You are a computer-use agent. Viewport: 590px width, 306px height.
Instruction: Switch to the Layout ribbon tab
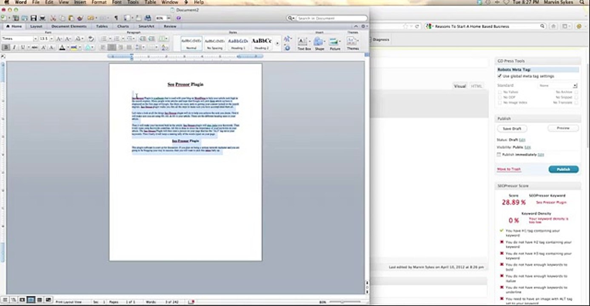click(36, 26)
